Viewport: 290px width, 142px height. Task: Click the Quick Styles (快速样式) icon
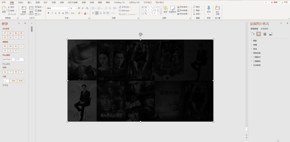pos(172,8)
